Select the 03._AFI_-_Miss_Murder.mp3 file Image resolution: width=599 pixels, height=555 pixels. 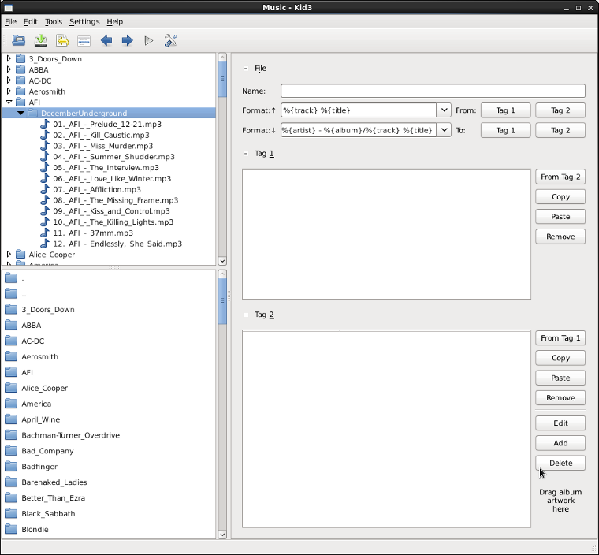[x=102, y=146]
